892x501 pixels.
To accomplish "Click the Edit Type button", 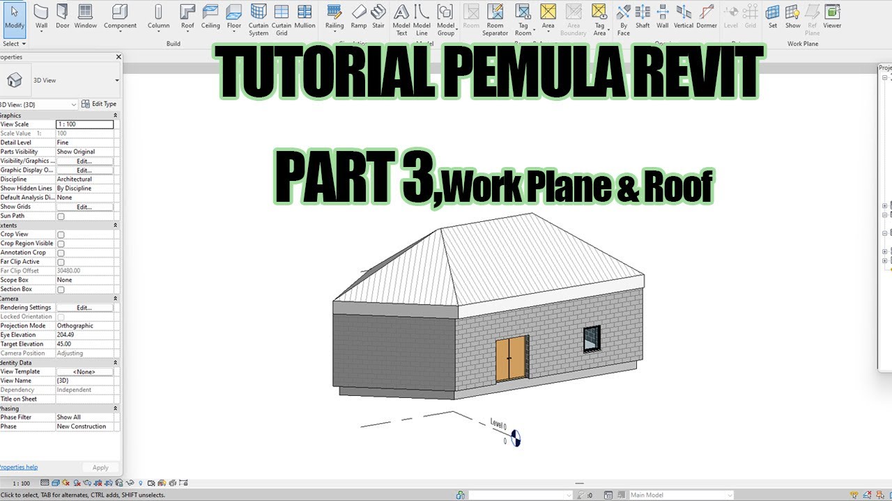I will [x=99, y=104].
